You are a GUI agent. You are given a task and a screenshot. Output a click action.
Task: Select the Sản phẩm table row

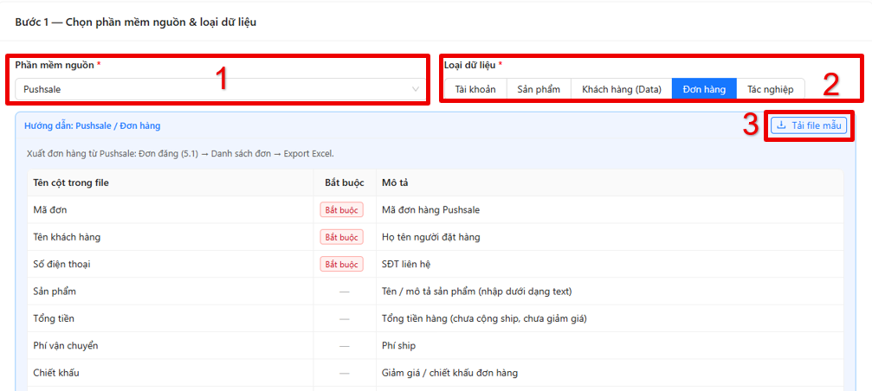pos(435,291)
